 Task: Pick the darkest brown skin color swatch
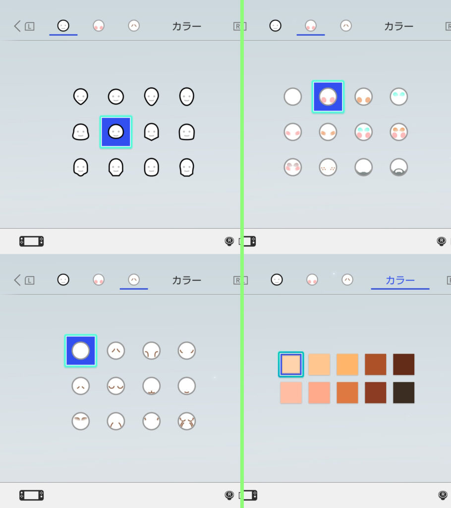click(404, 393)
